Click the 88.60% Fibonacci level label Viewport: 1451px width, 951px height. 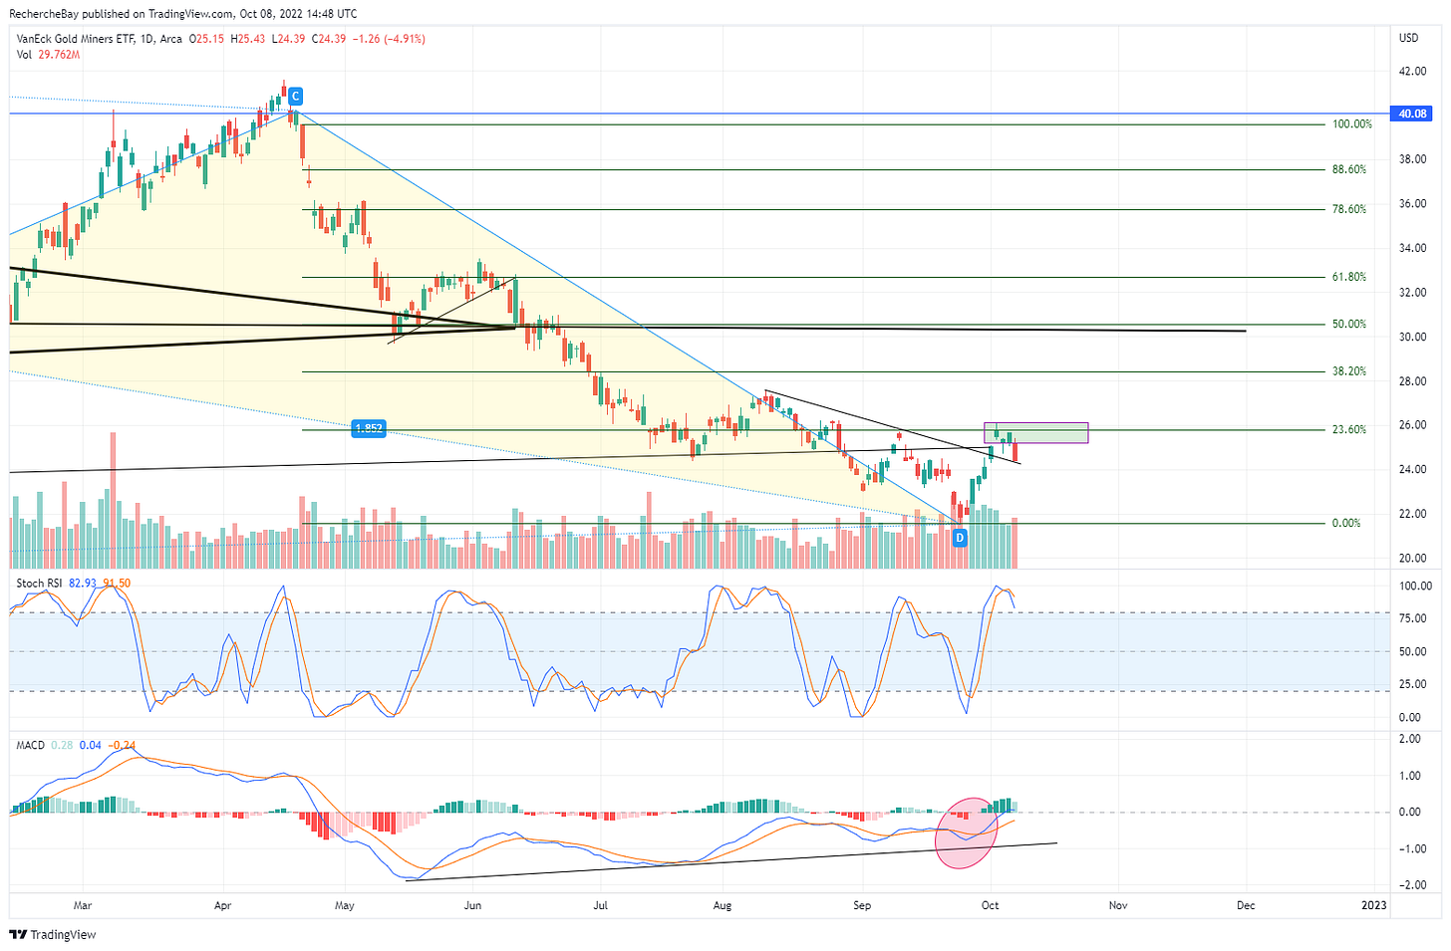coord(1349,169)
